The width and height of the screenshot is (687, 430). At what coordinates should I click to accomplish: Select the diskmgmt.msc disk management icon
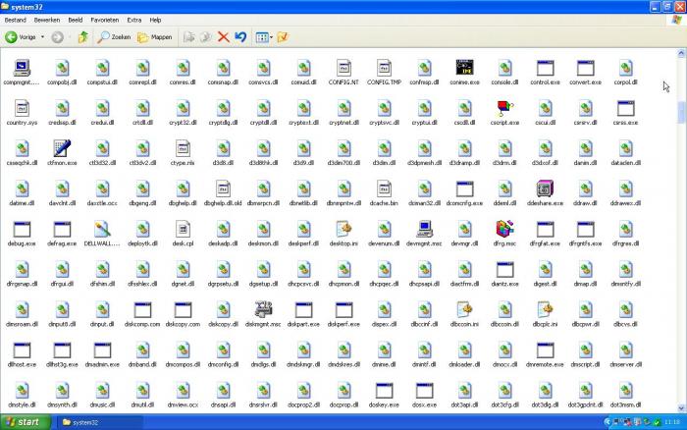(x=263, y=310)
